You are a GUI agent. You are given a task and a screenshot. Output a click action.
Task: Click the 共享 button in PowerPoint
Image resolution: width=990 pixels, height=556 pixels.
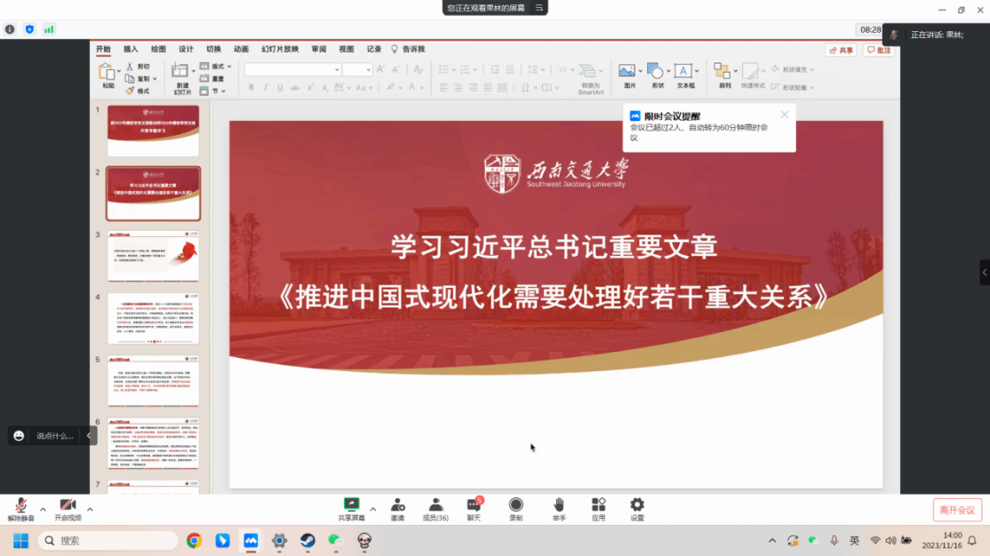[841, 51]
